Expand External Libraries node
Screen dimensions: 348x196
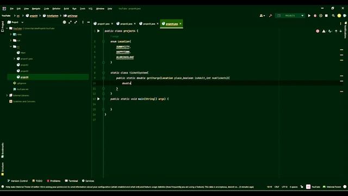tap(7, 95)
